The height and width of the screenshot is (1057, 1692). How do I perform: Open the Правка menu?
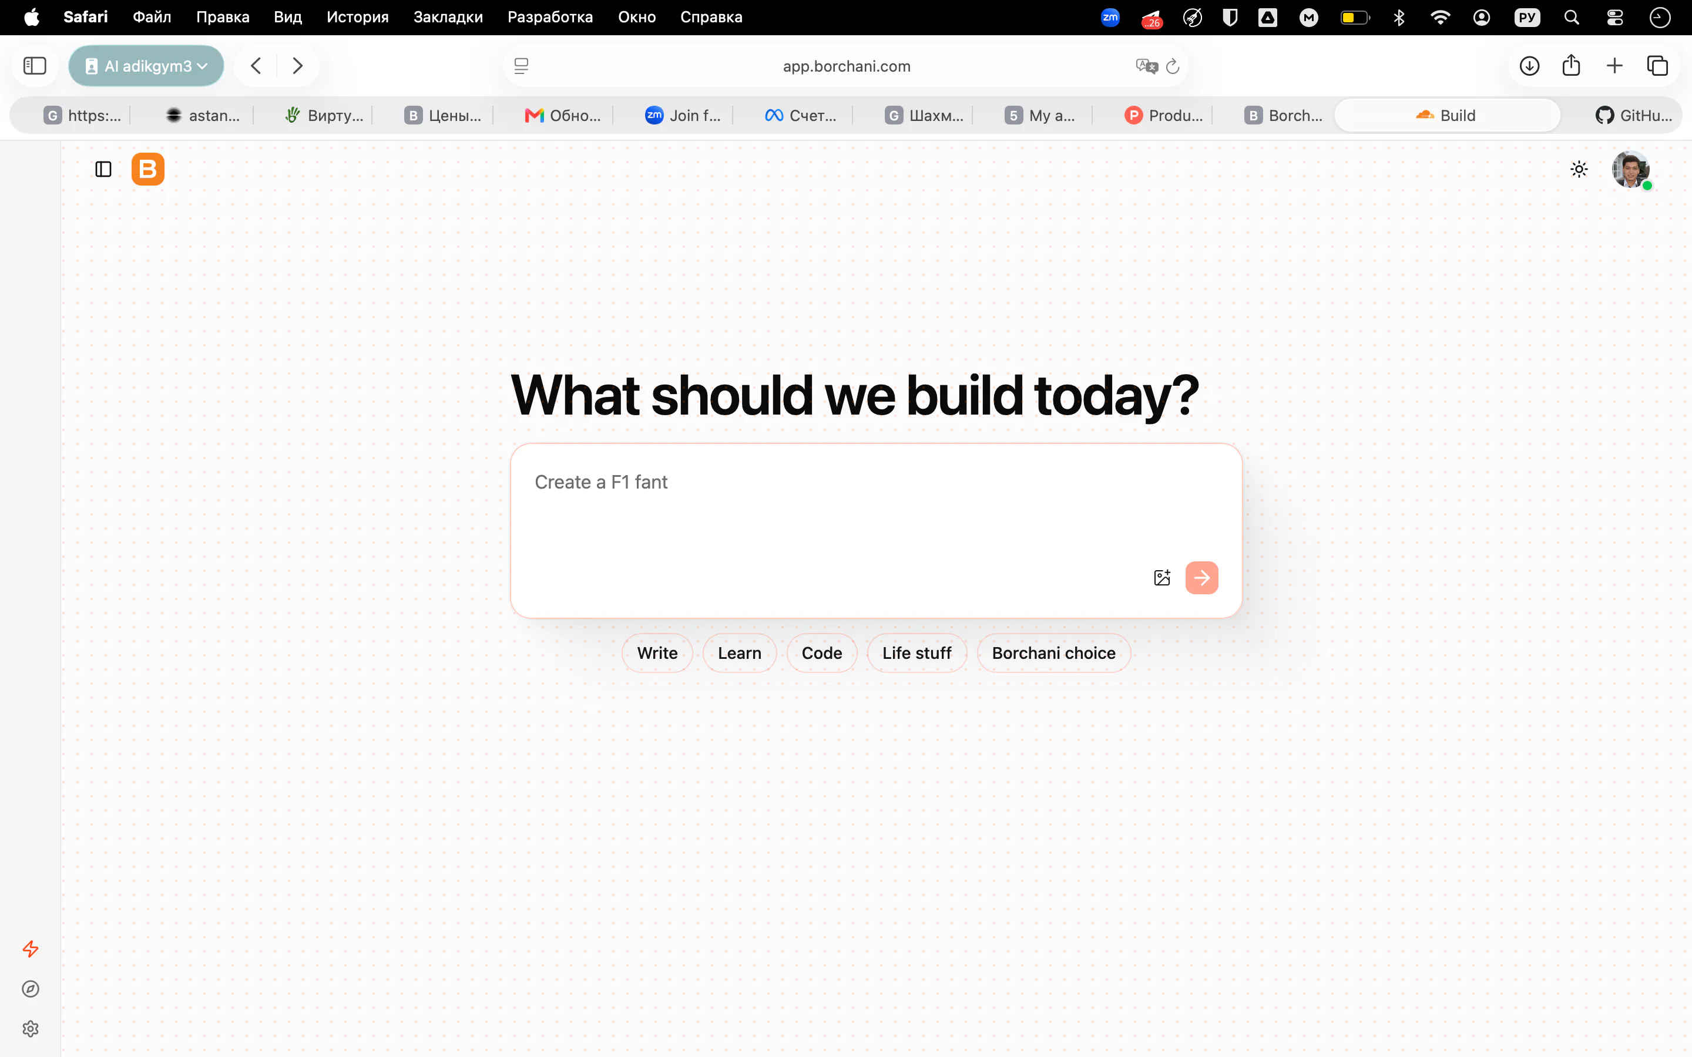[x=222, y=17]
